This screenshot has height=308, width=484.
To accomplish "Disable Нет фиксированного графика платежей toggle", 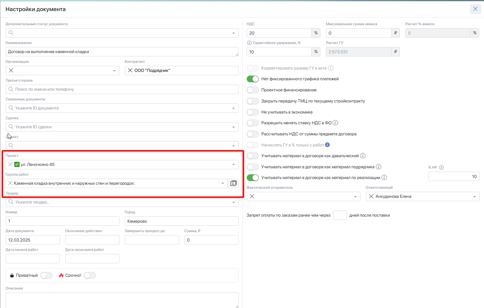I will [252, 79].
